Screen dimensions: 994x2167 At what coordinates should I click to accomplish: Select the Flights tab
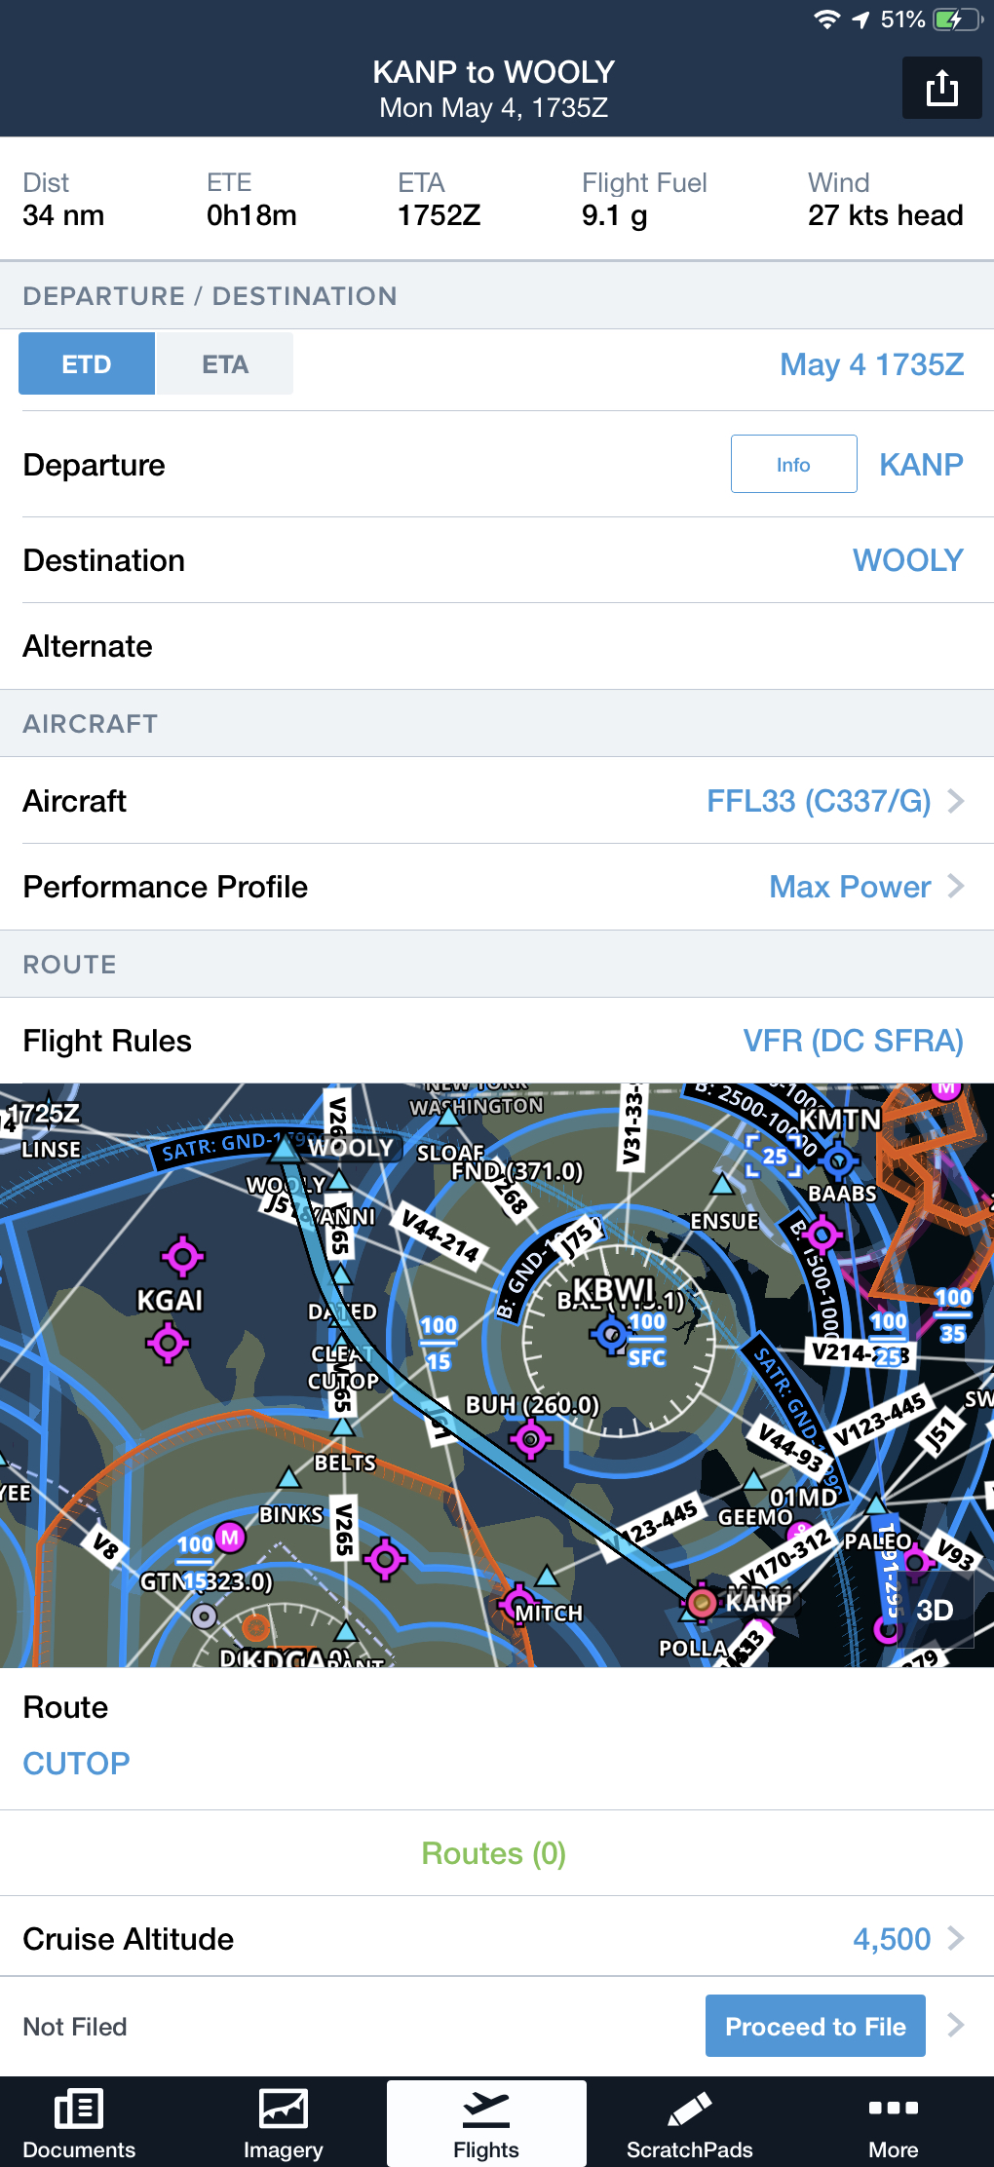pos(485,2124)
